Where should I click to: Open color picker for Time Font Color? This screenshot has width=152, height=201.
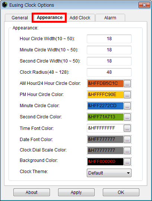click(x=127, y=128)
